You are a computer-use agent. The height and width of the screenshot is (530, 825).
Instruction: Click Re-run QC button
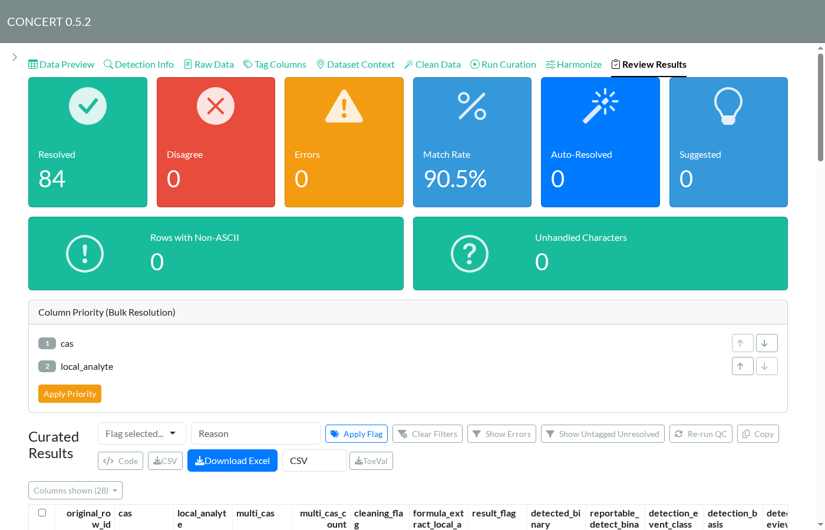(x=701, y=434)
